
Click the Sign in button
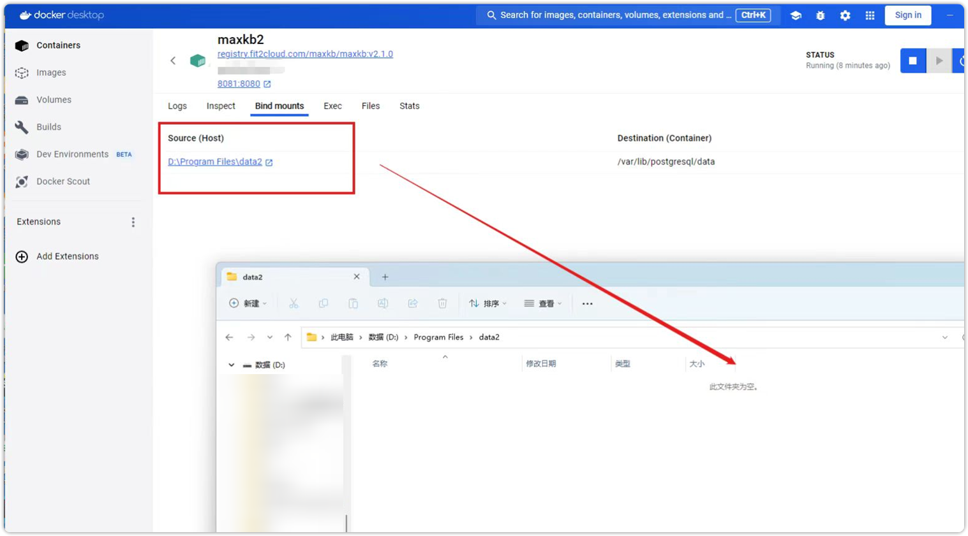click(x=907, y=15)
